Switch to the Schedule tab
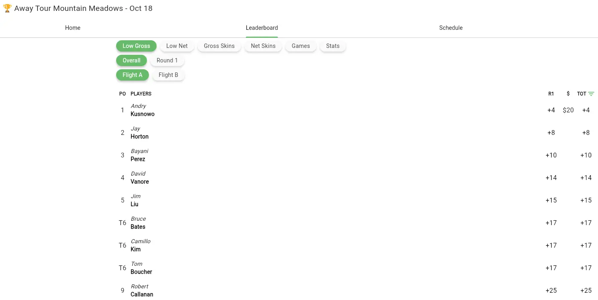 [x=450, y=28]
